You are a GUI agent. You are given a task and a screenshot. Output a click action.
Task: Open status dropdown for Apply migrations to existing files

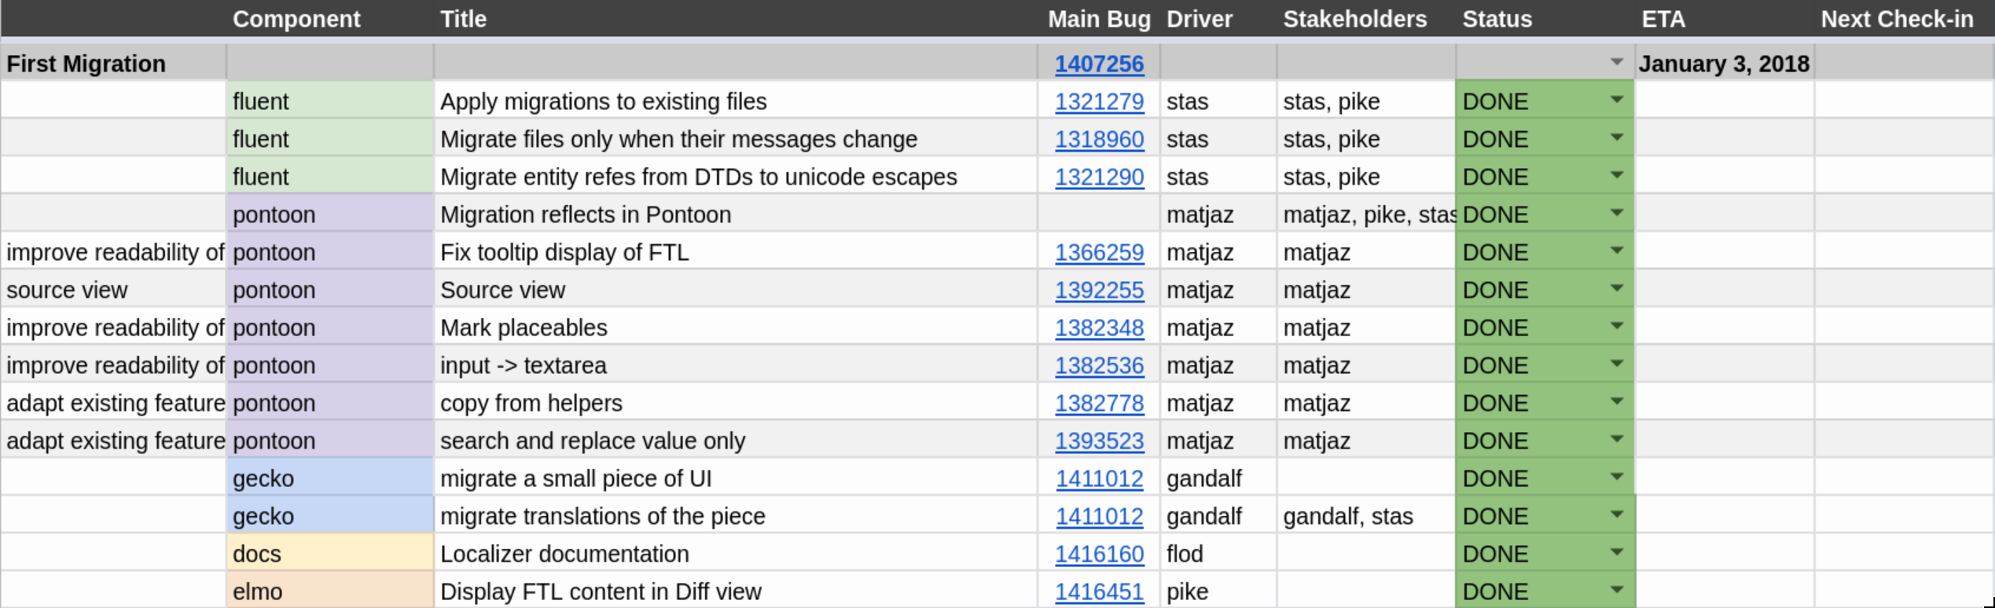pyautogui.click(x=1617, y=100)
